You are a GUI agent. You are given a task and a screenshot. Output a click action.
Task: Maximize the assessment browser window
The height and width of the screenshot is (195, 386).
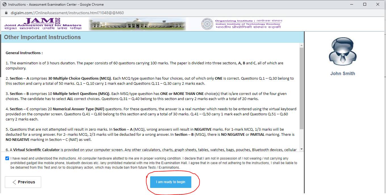pos(365,4)
